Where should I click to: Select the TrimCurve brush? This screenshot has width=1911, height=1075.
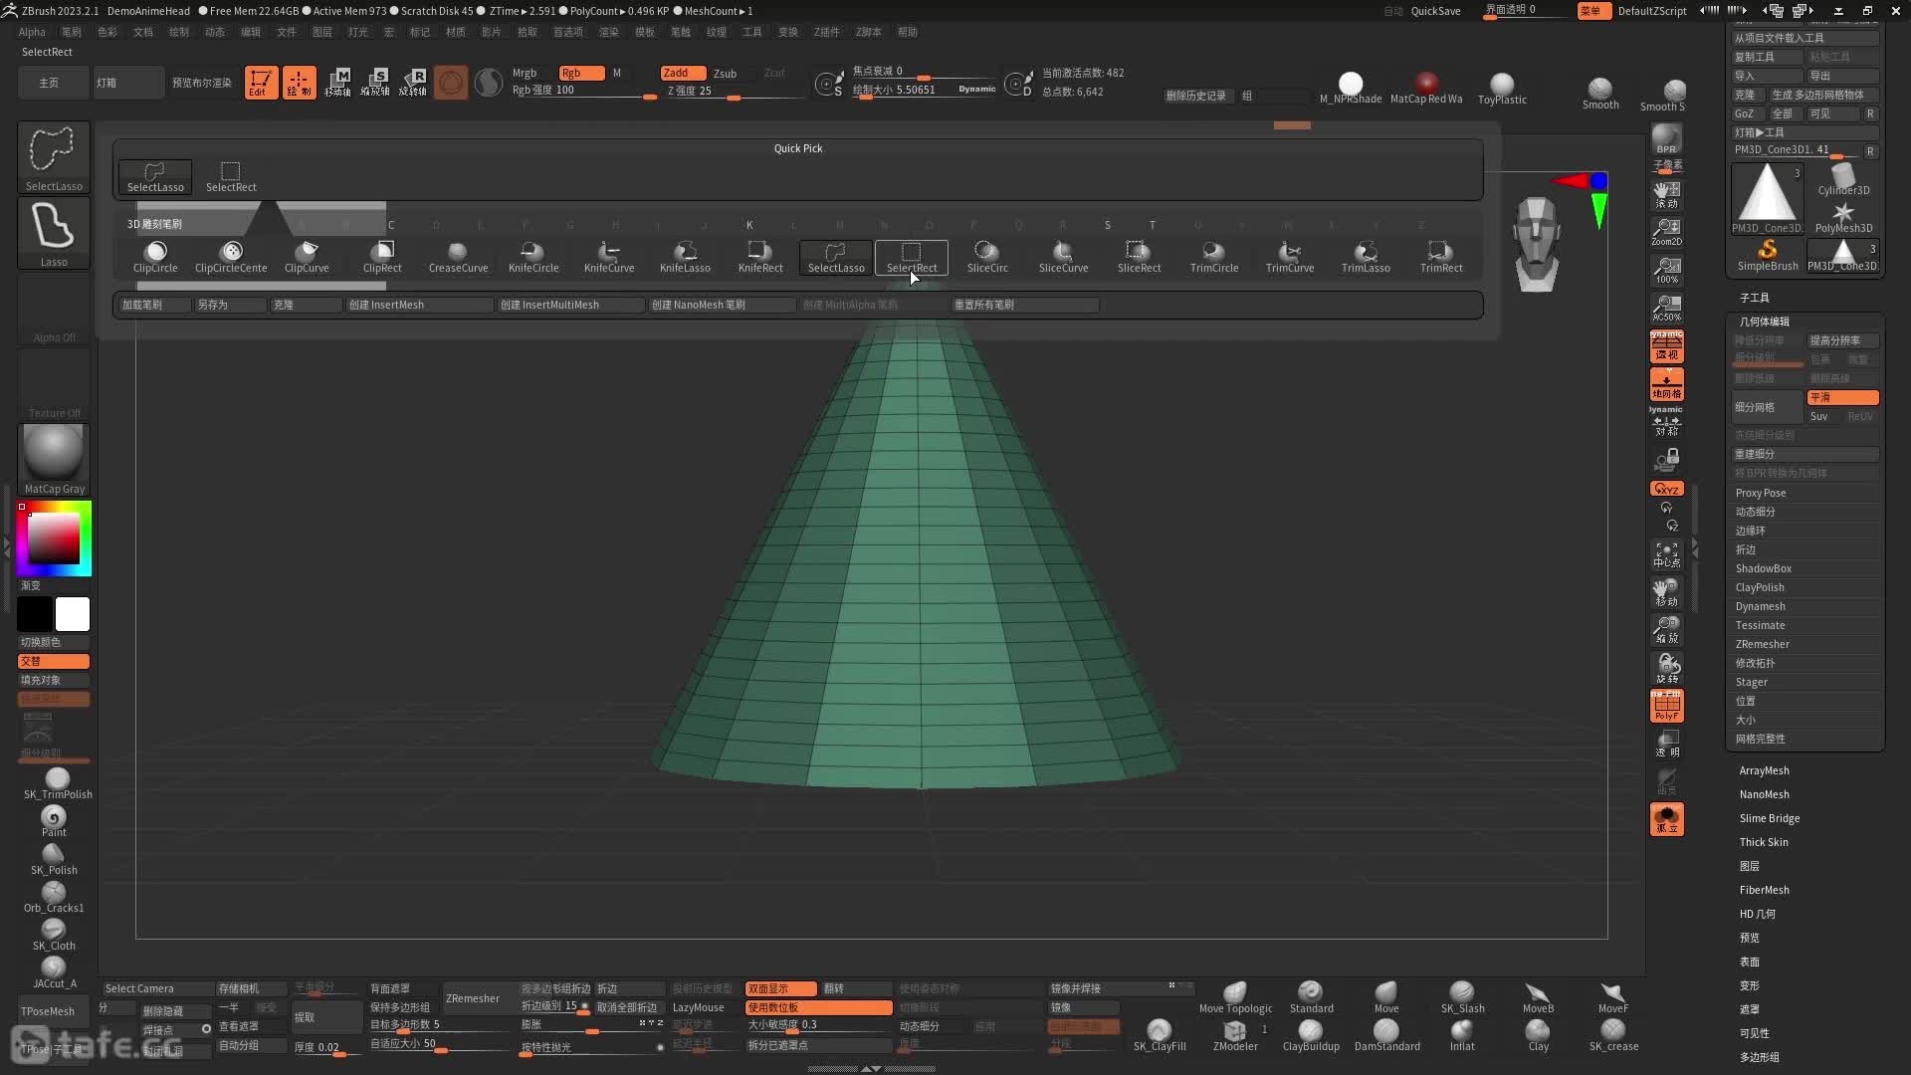pyautogui.click(x=1290, y=257)
